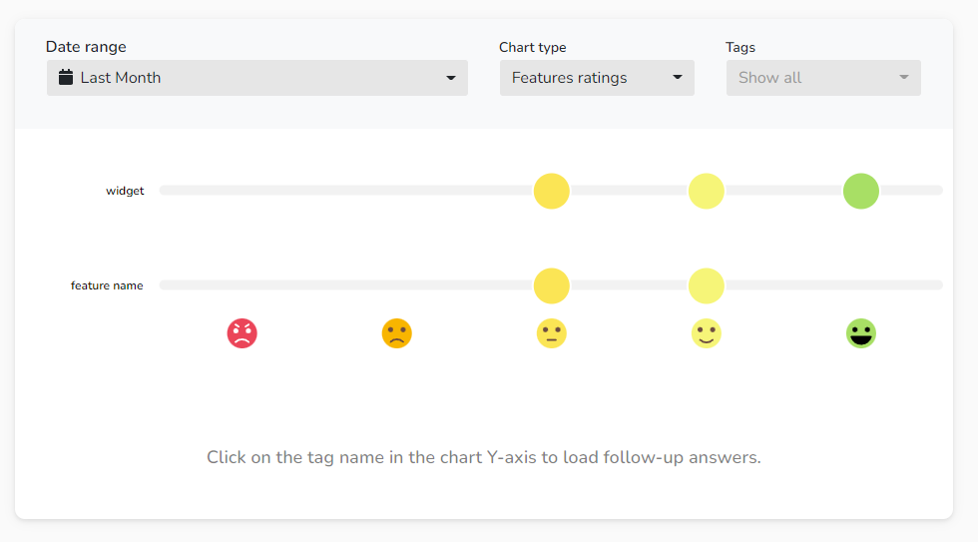The width and height of the screenshot is (978, 542).
Task: Click the calendar icon in Date range
Action: click(66, 77)
